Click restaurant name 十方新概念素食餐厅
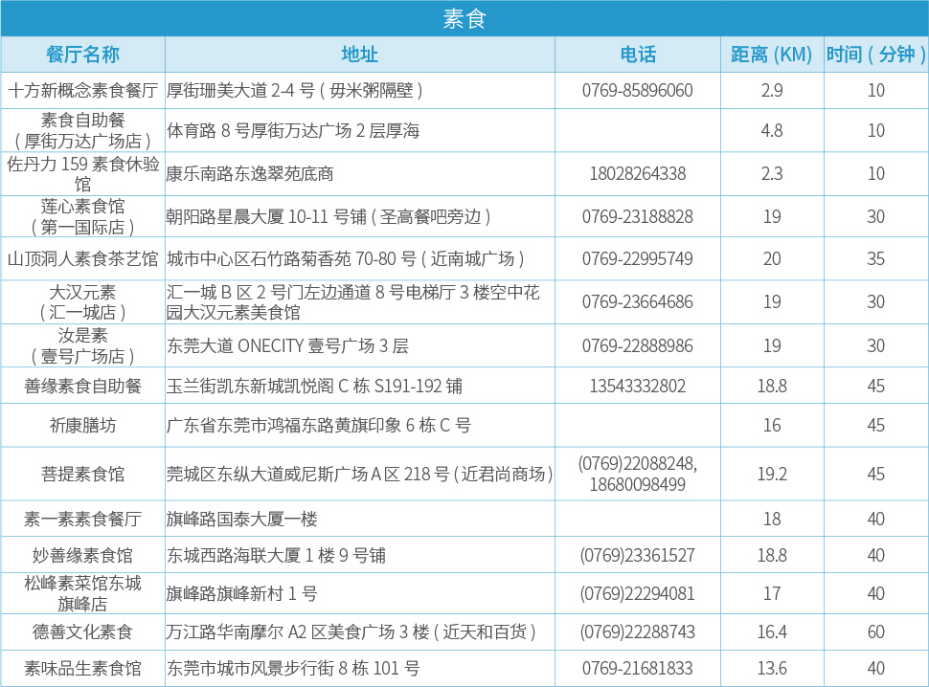 click(83, 91)
